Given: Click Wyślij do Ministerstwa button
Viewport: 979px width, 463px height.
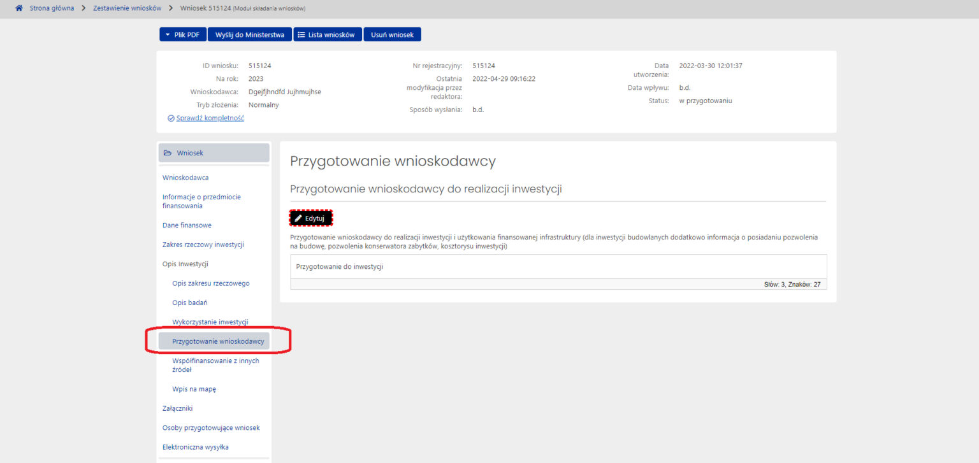Looking at the screenshot, I should 250,35.
